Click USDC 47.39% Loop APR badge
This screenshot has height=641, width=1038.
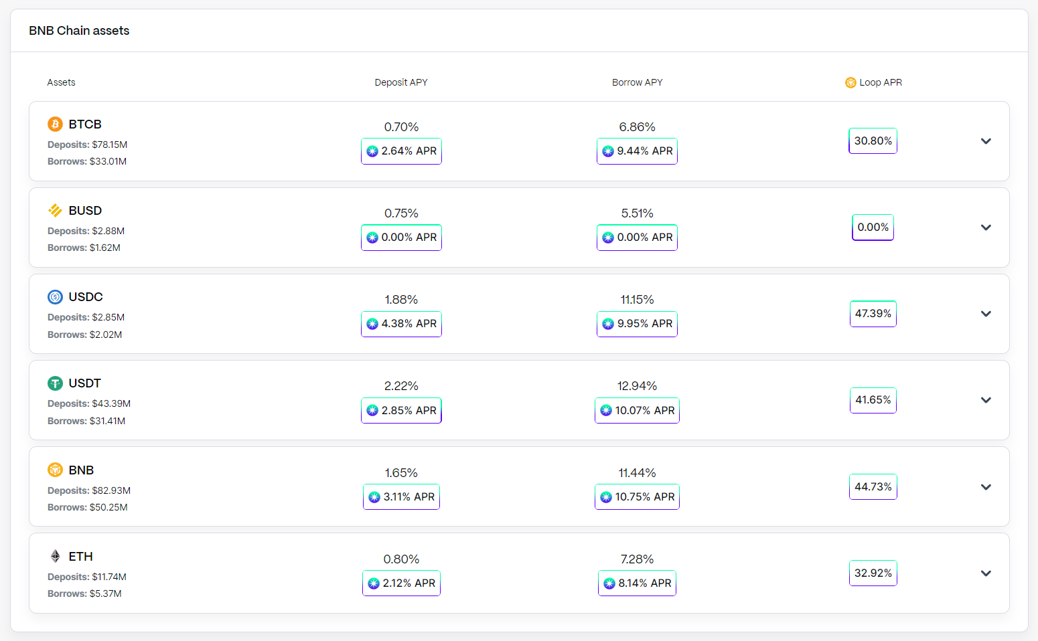pos(873,314)
